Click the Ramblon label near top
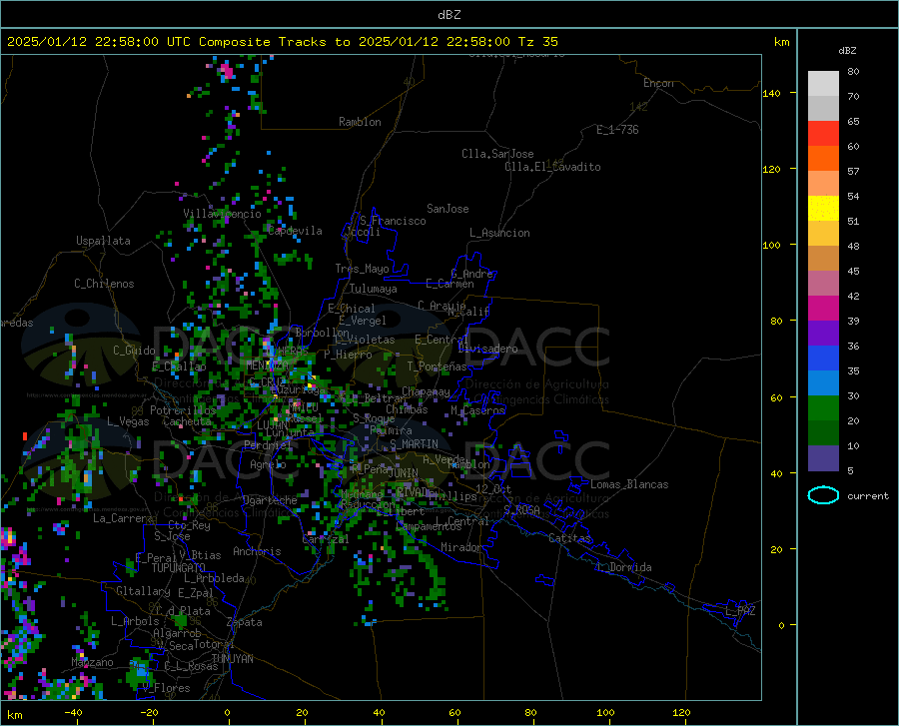Screen dimensions: 899x726 pyautogui.click(x=360, y=122)
